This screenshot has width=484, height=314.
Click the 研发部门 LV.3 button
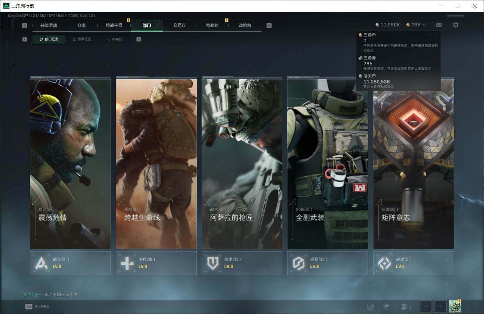click(414, 263)
